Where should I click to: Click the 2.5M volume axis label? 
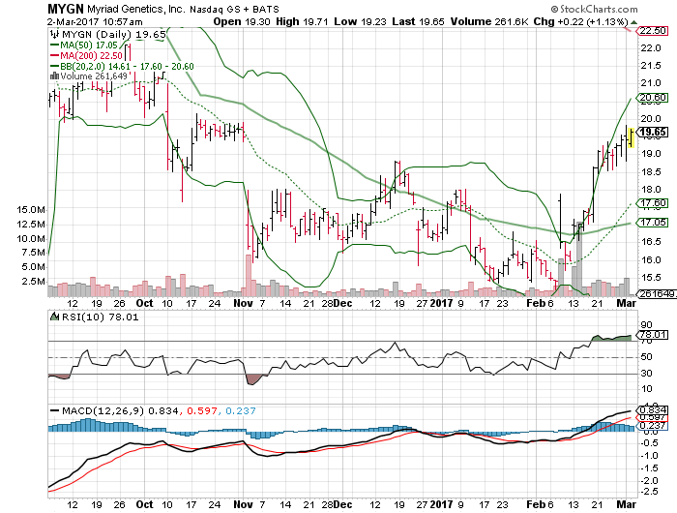click(x=34, y=282)
